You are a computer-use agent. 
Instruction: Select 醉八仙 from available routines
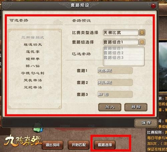[x=33, y=66]
